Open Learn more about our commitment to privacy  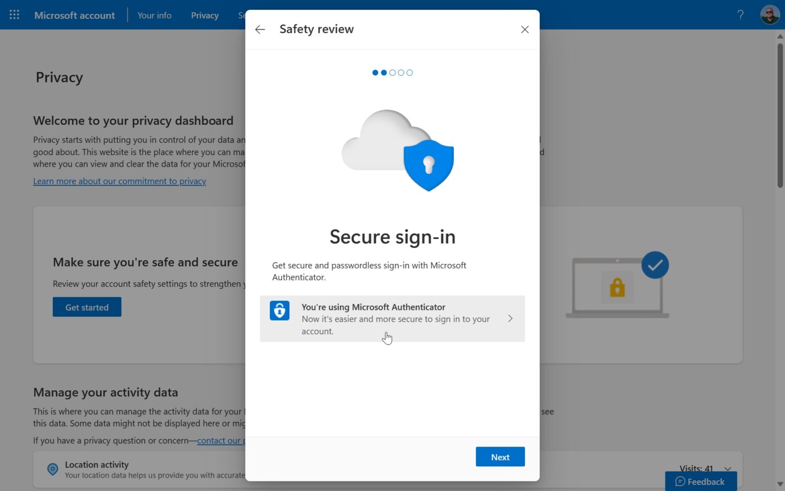[x=120, y=181]
